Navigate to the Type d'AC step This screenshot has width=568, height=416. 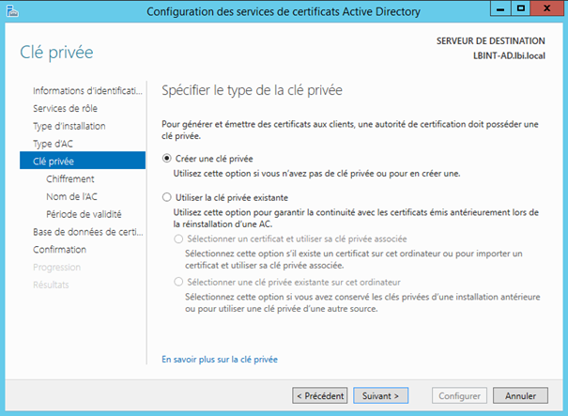53,144
